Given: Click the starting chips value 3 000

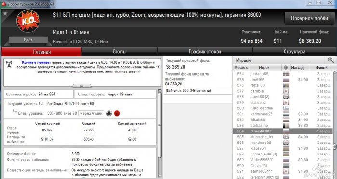Looking at the screenshot, I should pos(76,154).
